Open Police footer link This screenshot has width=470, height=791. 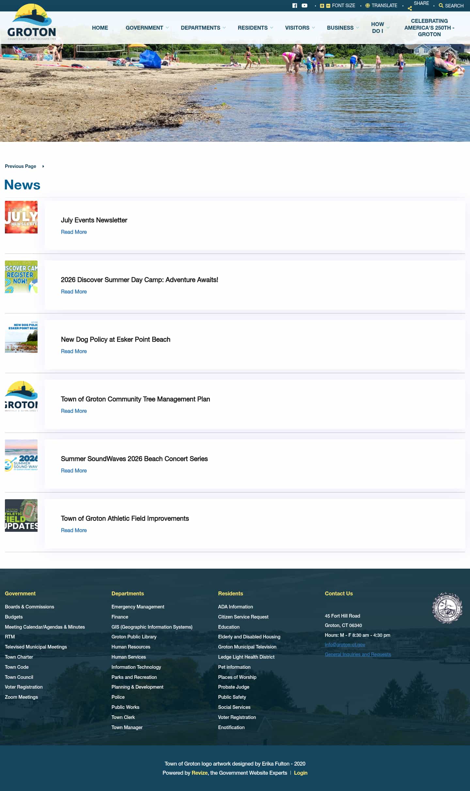point(118,697)
